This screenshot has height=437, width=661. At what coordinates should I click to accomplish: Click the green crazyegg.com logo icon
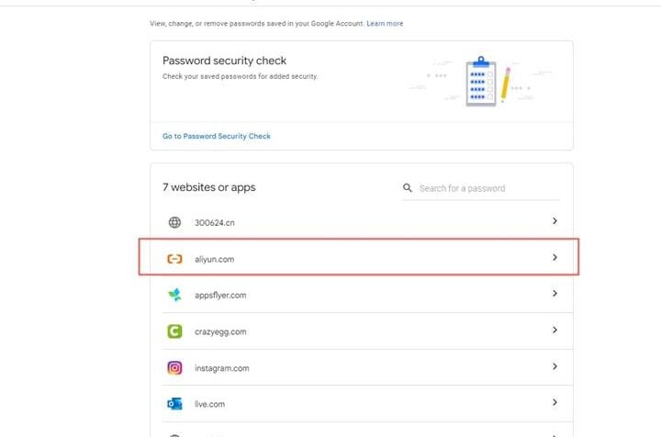coord(174,331)
